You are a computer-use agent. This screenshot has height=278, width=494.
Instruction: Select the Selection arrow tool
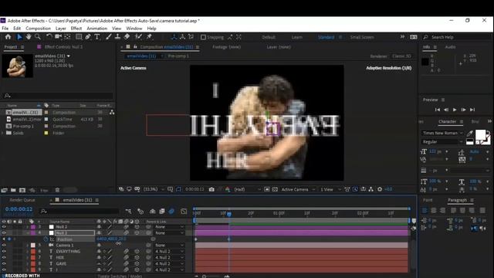pyautogui.click(x=19, y=37)
